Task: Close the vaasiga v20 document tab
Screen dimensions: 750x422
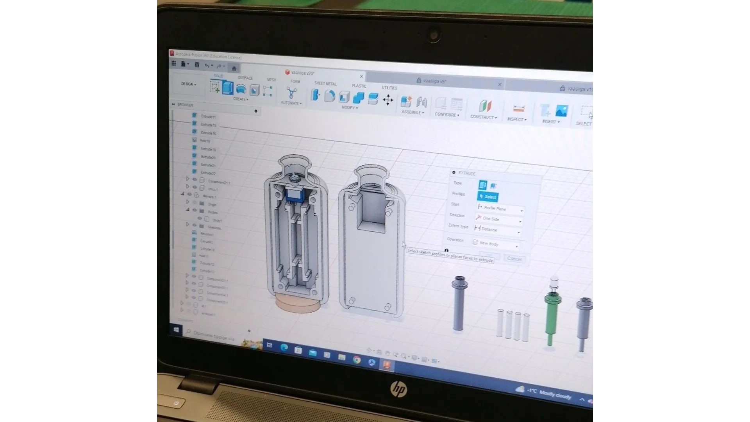Action: (x=361, y=77)
